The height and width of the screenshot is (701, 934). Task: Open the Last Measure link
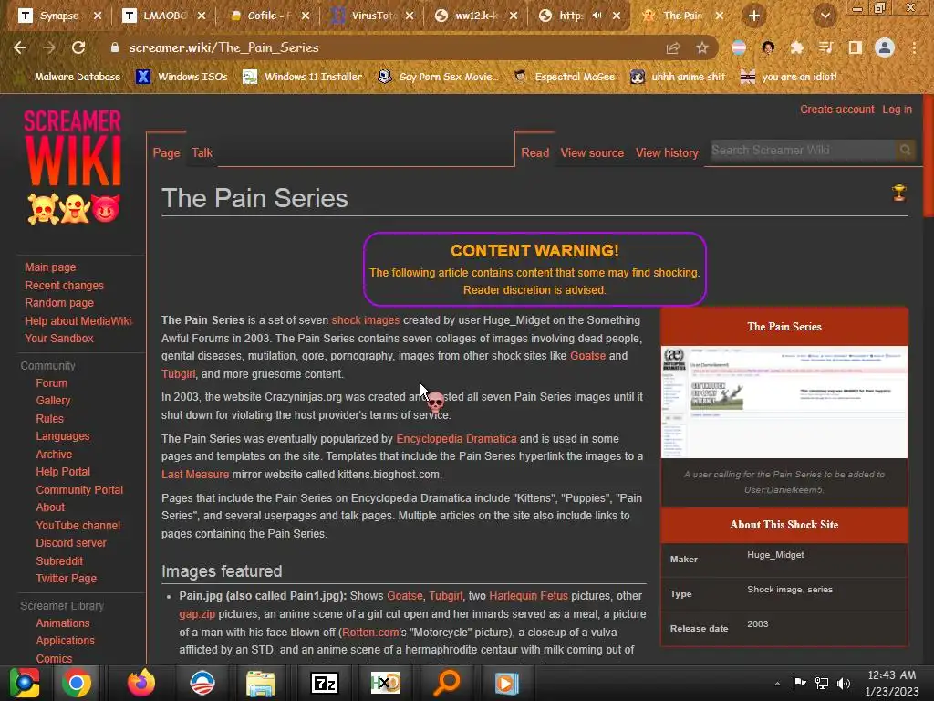(x=195, y=475)
